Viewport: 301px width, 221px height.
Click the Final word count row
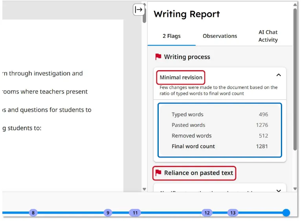[x=220, y=146]
